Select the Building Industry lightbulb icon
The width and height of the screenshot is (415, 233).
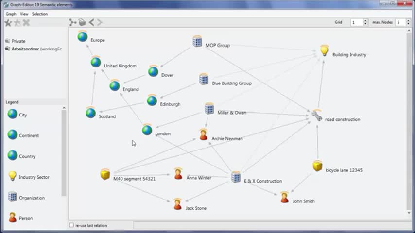tap(324, 51)
